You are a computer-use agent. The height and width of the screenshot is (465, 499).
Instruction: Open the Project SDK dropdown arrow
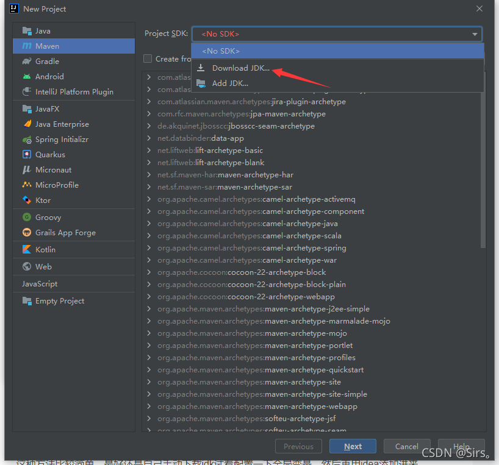click(475, 34)
